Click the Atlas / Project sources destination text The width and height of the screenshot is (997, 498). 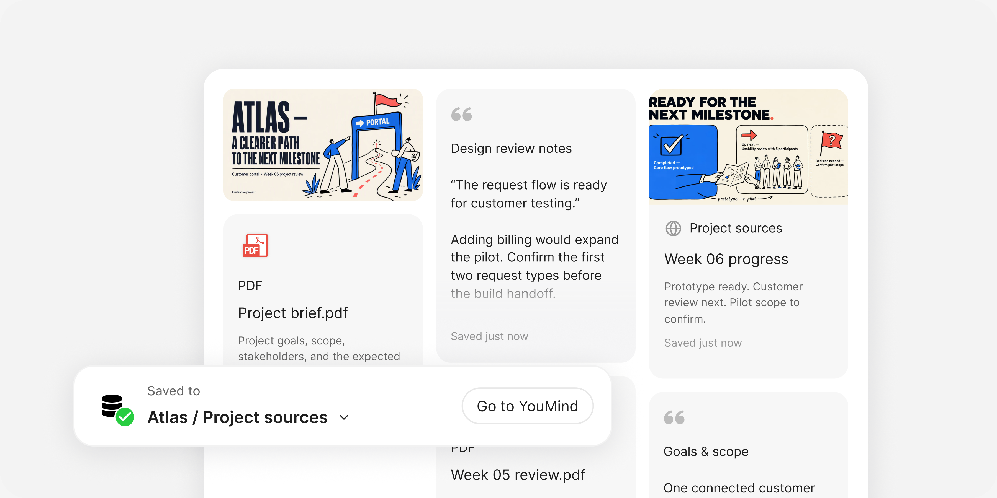237,417
